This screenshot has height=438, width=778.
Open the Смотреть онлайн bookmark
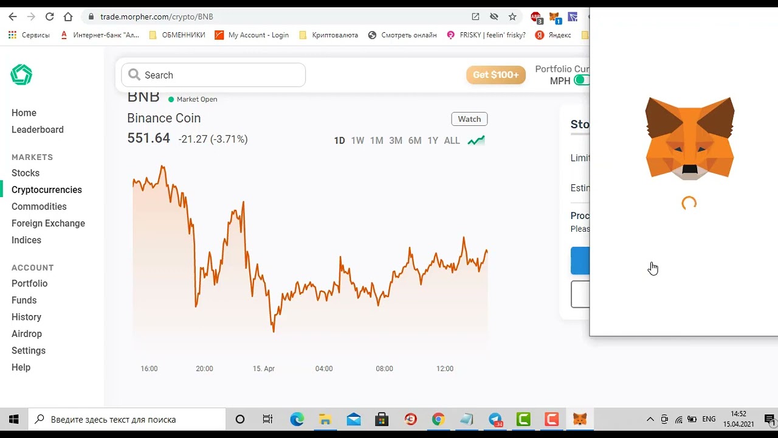(x=402, y=35)
